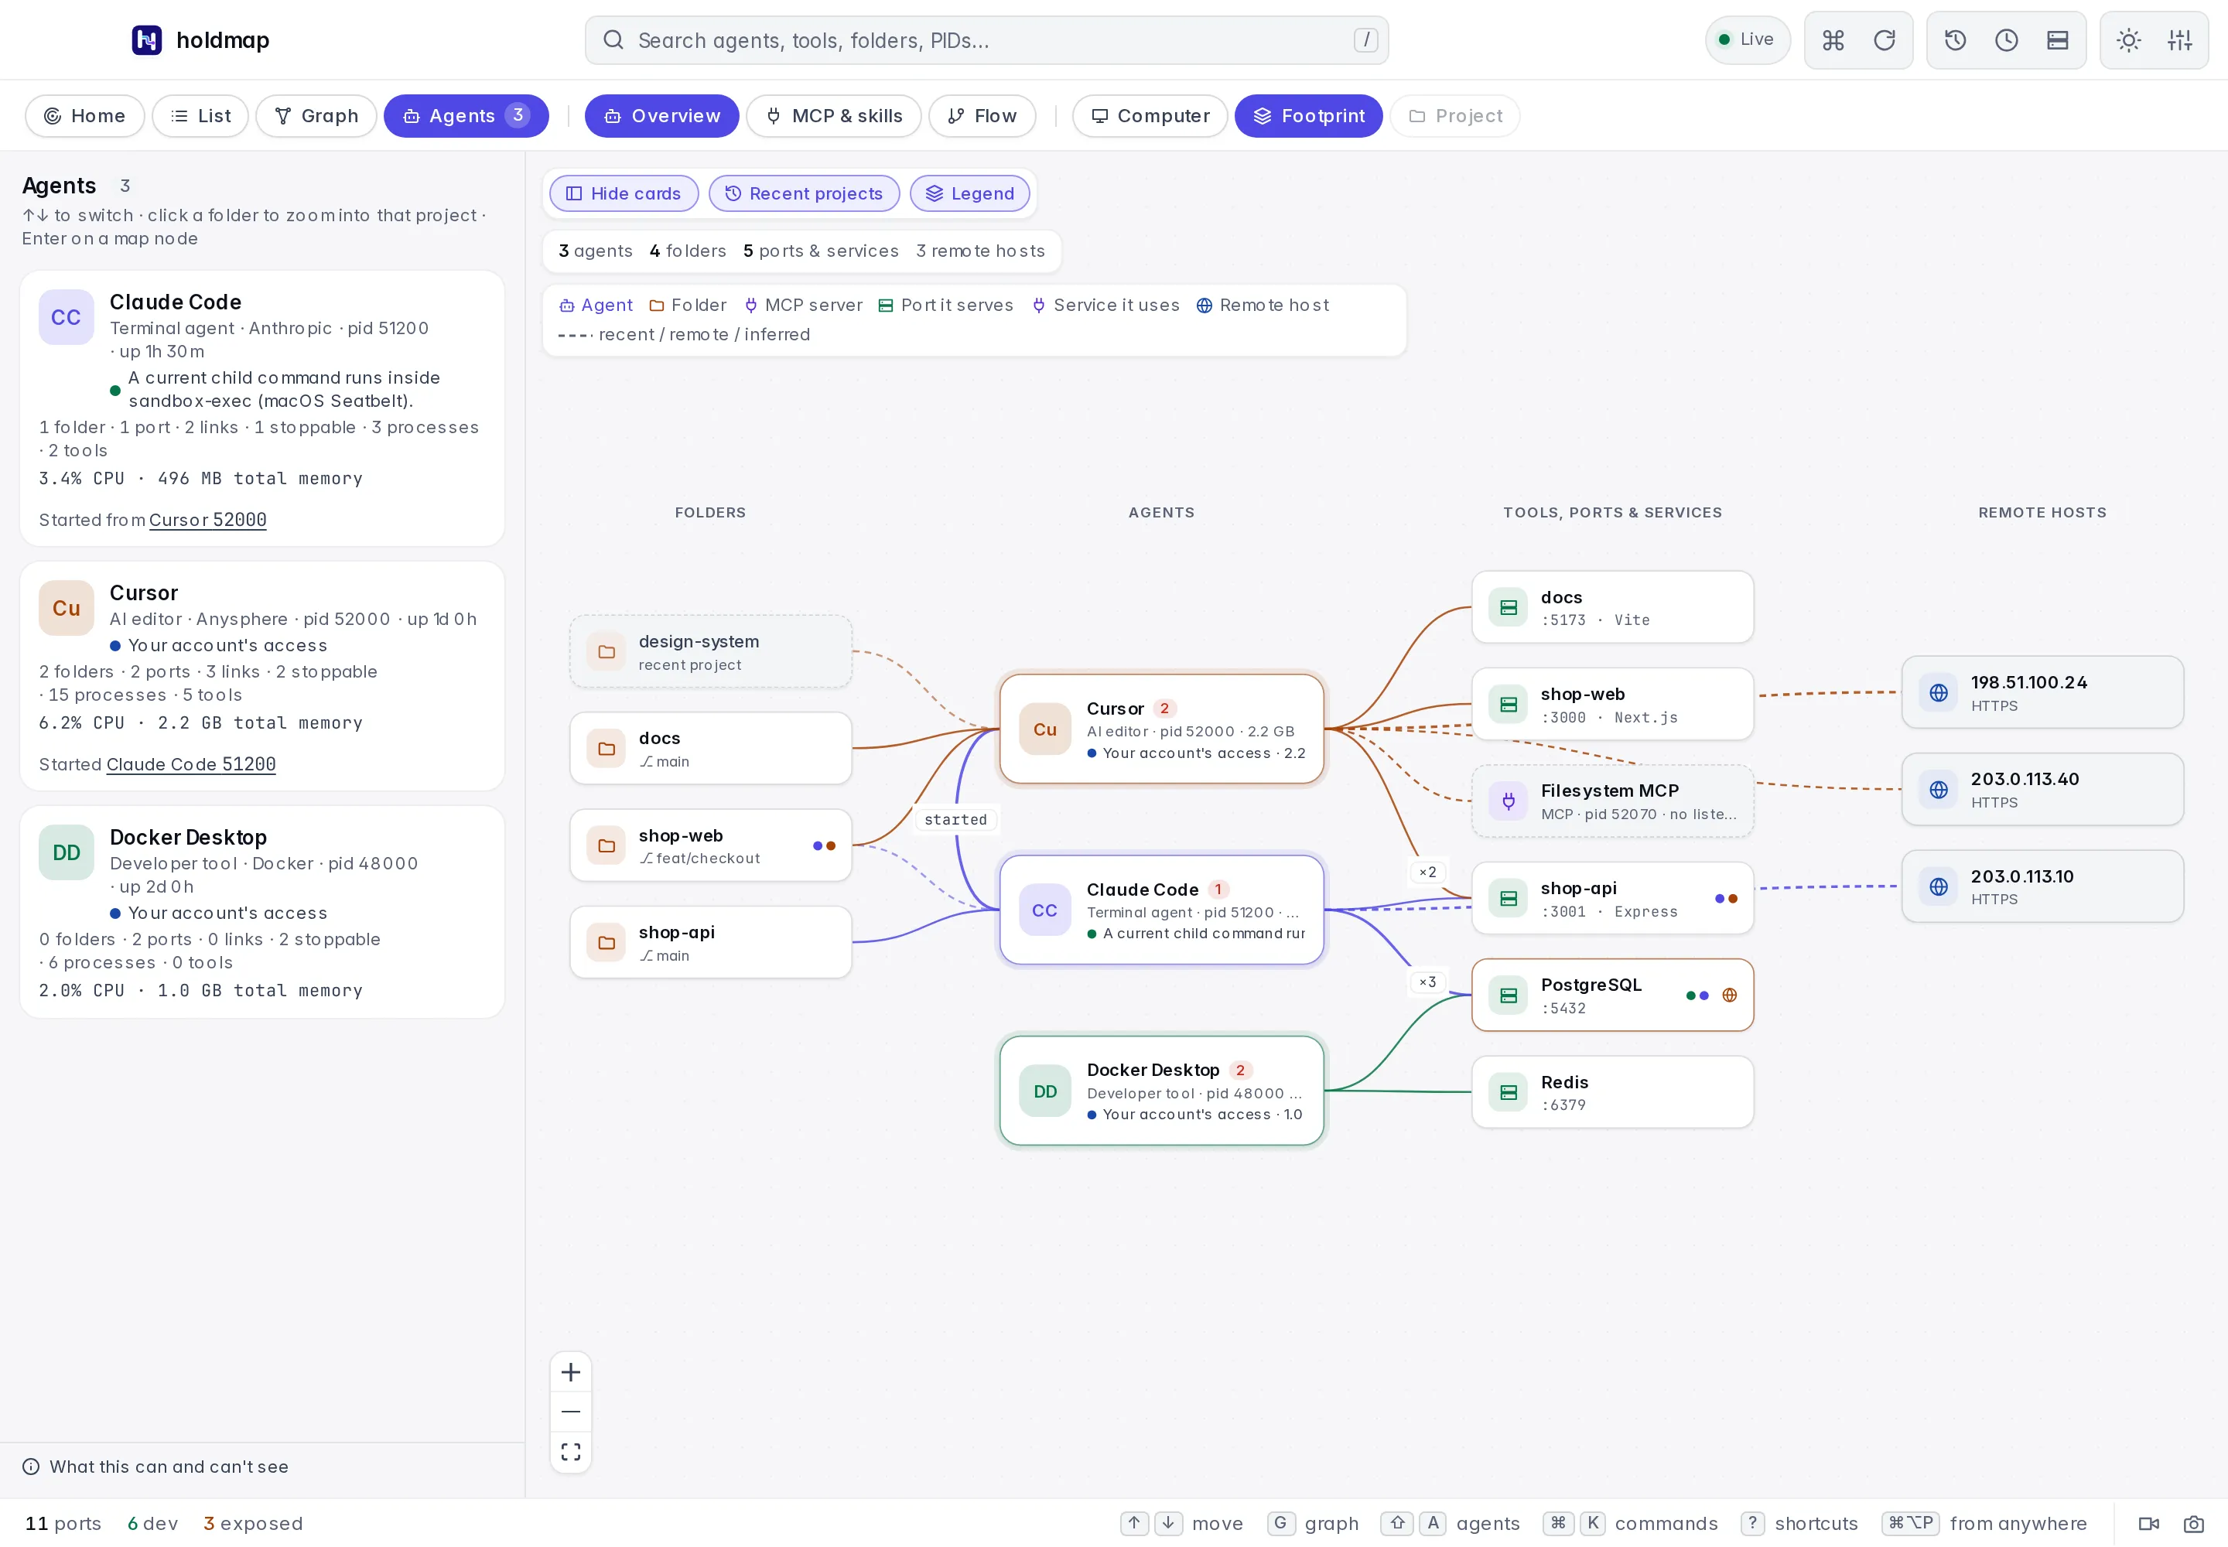The width and height of the screenshot is (2228, 1547).
Task: Click the 203.0.113.10 remote host node
Action: [2042, 886]
